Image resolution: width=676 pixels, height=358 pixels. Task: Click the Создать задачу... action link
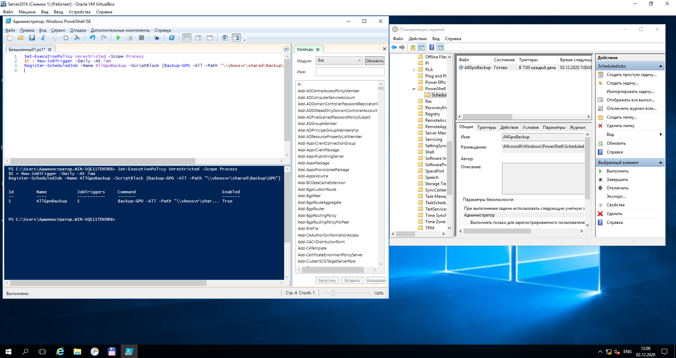622,83
